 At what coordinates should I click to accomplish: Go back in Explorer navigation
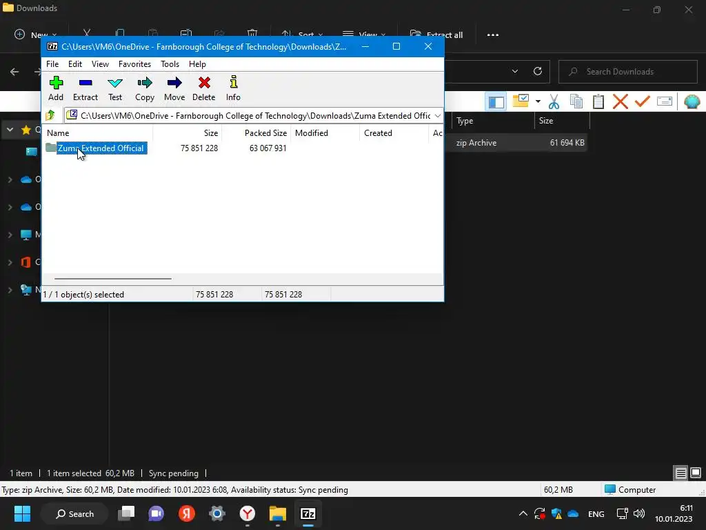14,72
